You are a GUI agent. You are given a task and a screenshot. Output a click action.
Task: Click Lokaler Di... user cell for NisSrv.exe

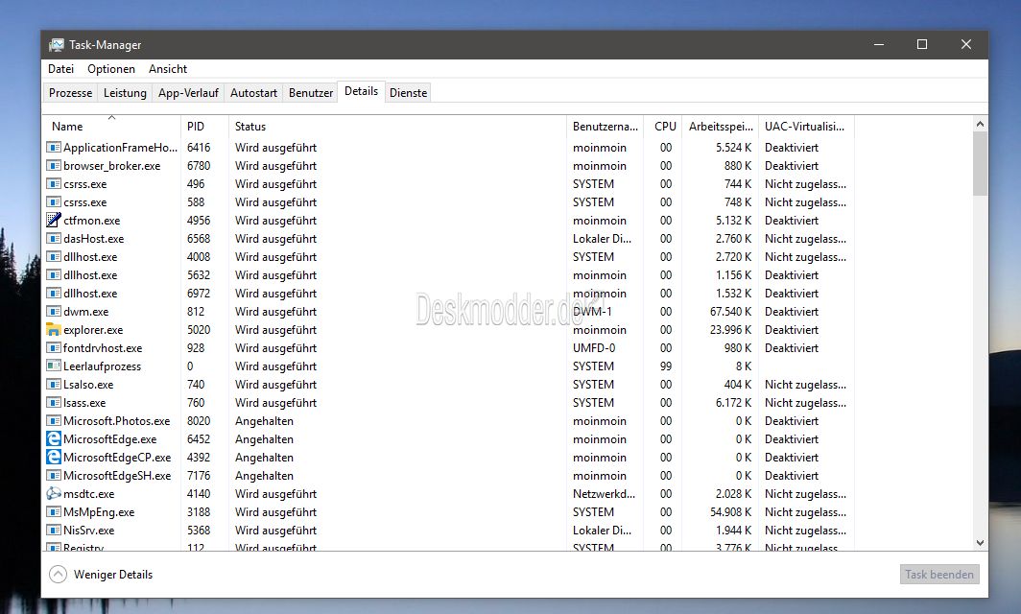pyautogui.click(x=603, y=530)
